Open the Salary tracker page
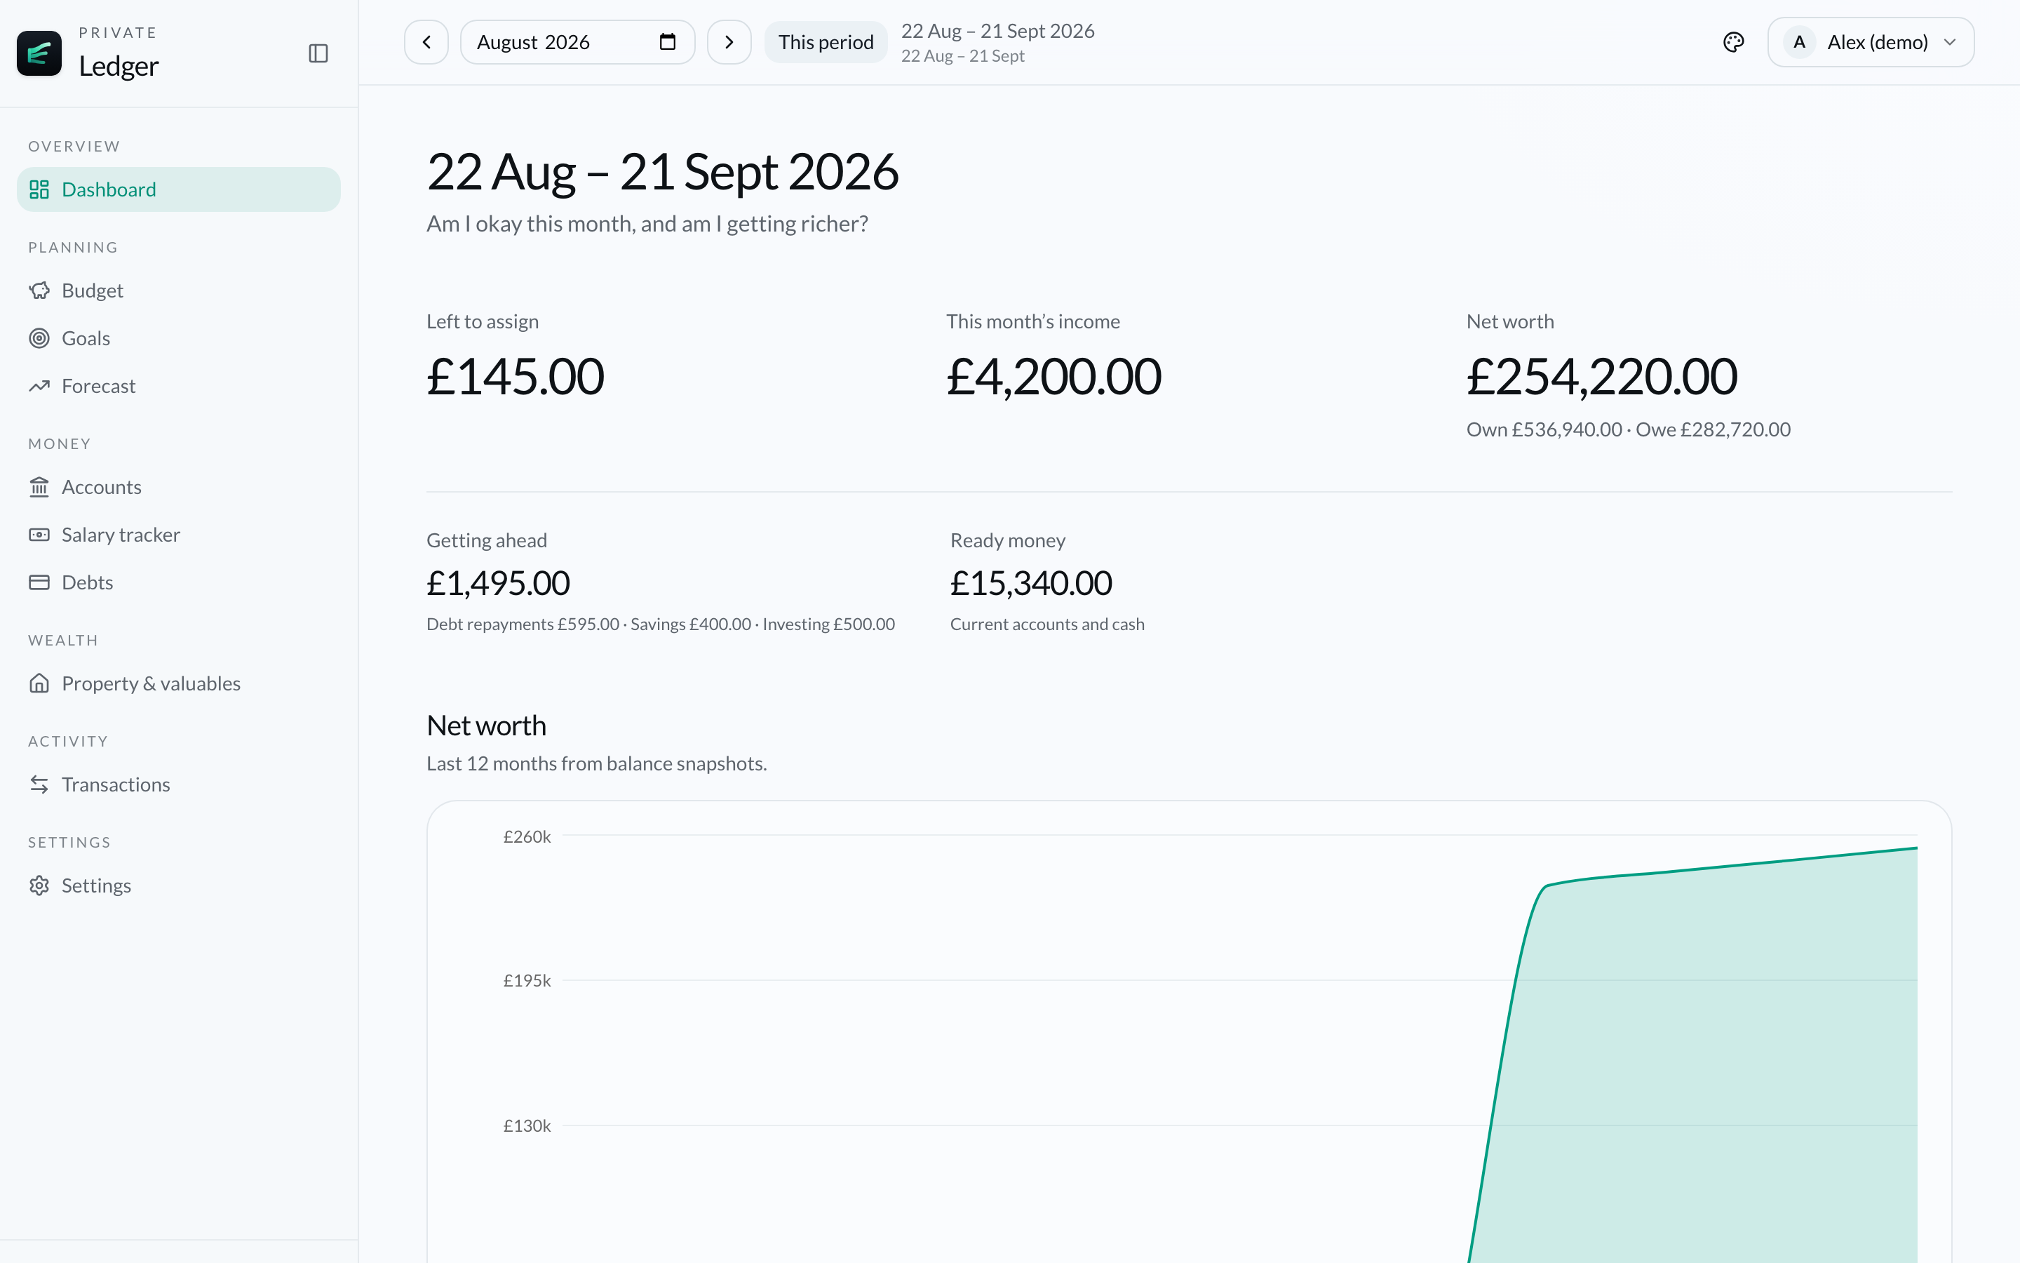 179,535
